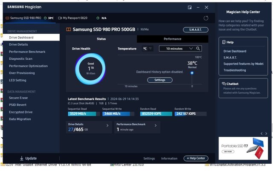Image resolution: width=273 pixels, height=171 pixels.
Task: Open Drive Dashboard in sidebar
Action: point(31,38)
